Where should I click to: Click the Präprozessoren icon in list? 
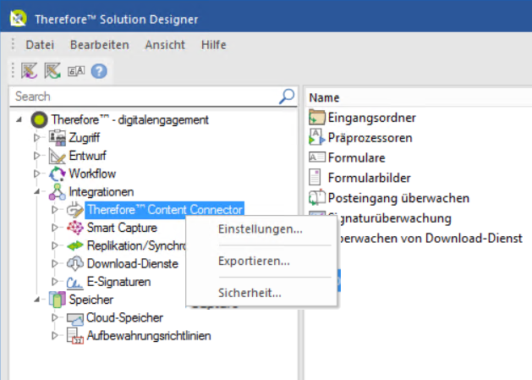317,137
